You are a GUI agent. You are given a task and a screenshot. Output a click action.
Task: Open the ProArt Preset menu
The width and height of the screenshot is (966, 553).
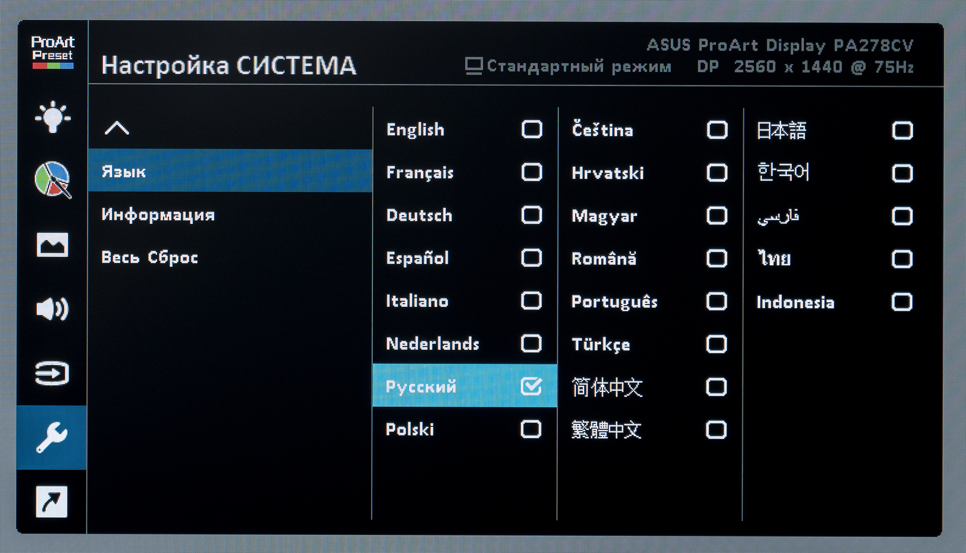click(x=53, y=52)
